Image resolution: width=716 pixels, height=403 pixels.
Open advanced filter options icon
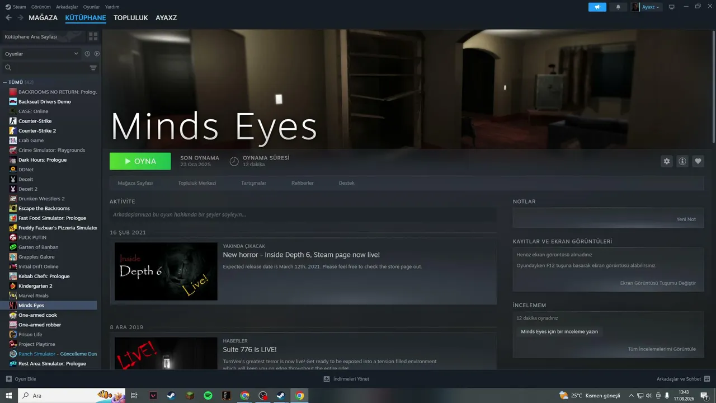pos(93,68)
